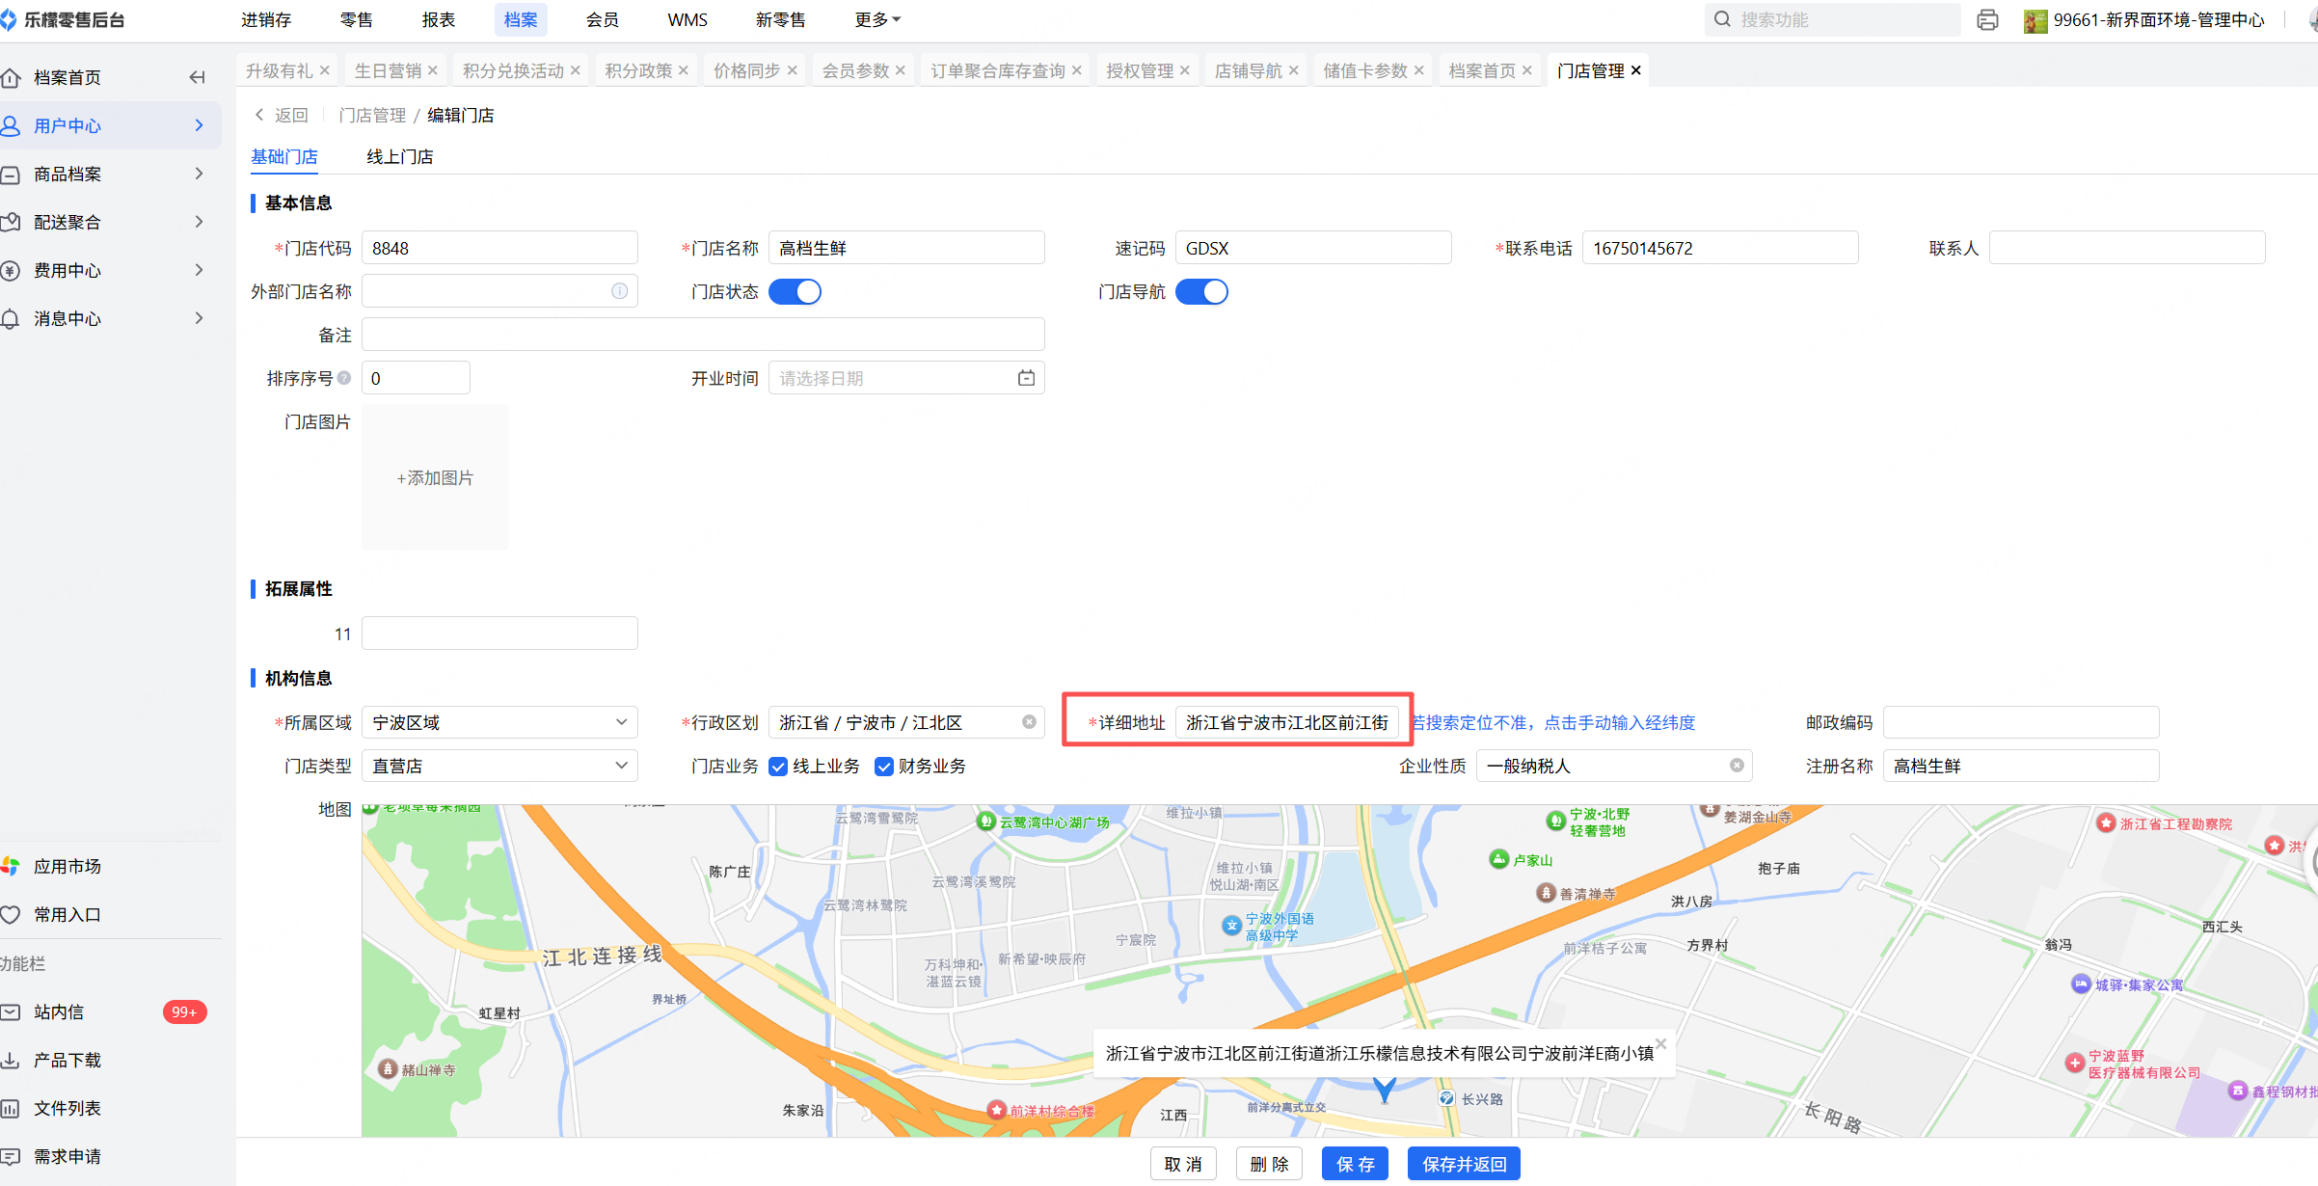Clear 行政区划 with the clear icon
2318x1186 pixels.
[1029, 722]
